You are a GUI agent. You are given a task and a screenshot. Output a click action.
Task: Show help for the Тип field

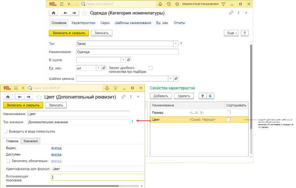181,44
